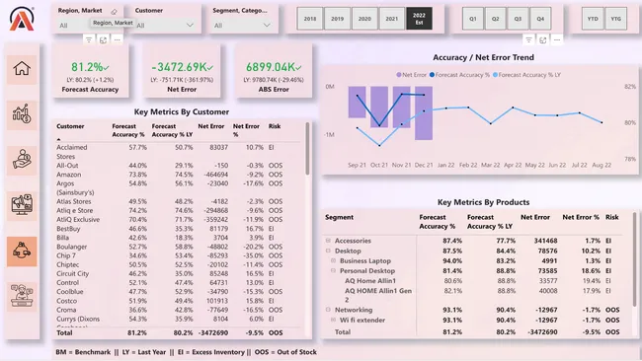Open the Segment, Category slicer dropdown
Image resolution: width=642 pixels, height=361 pixels.
point(242,25)
